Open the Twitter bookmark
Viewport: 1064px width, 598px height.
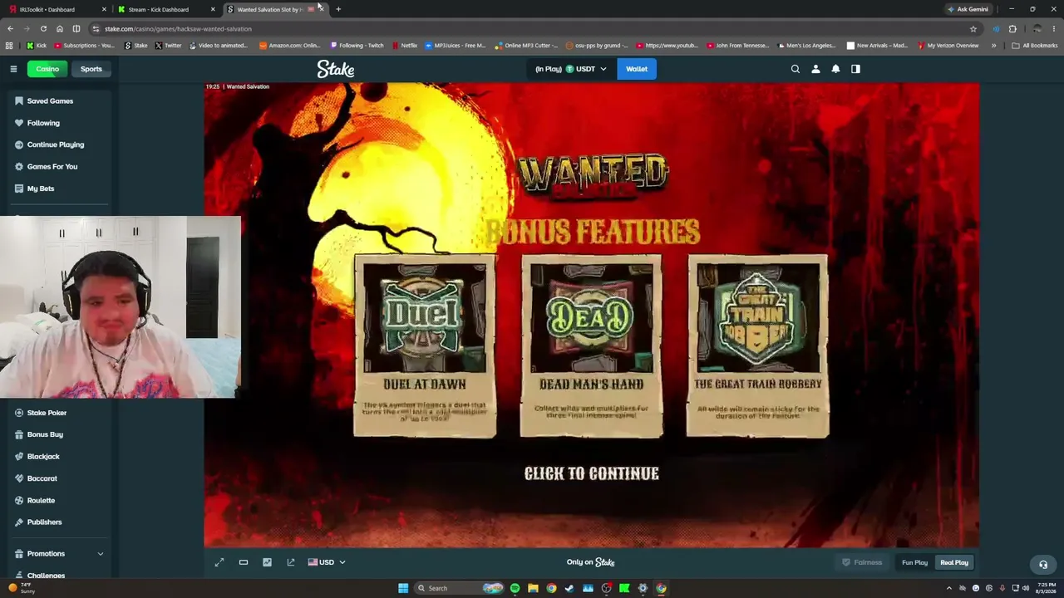point(168,46)
